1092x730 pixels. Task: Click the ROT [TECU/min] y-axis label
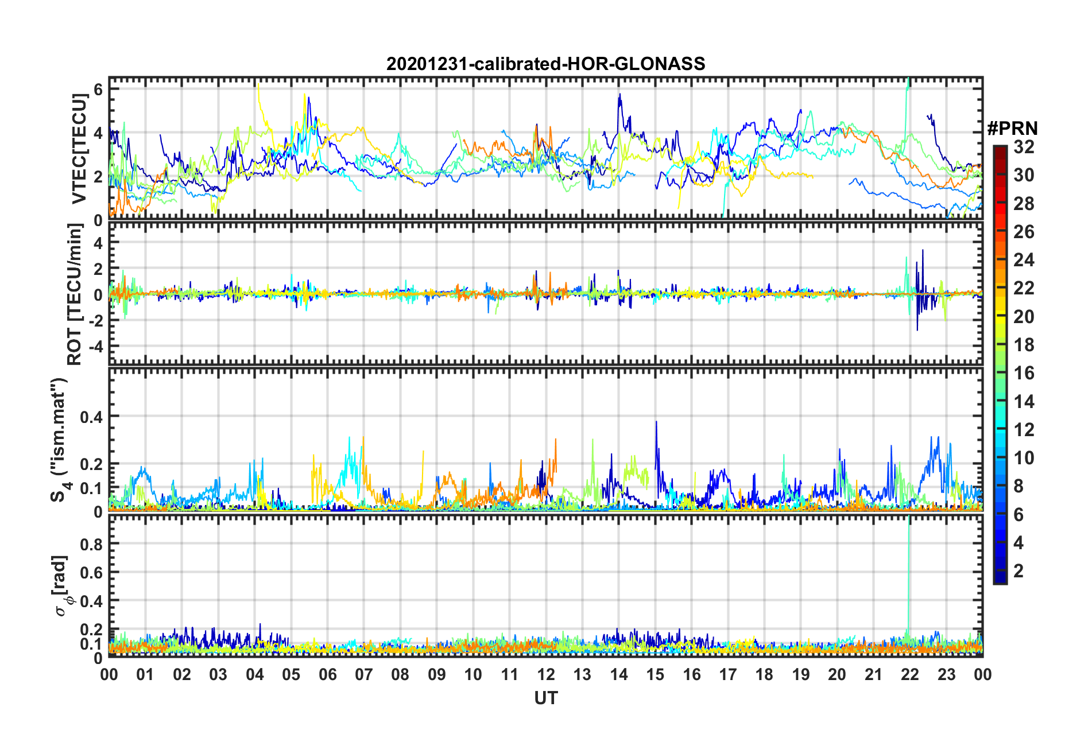75,294
